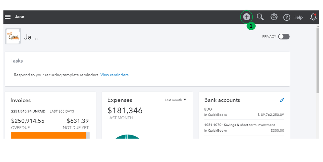
Task: Click the Help question mark icon
Action: pos(286,17)
